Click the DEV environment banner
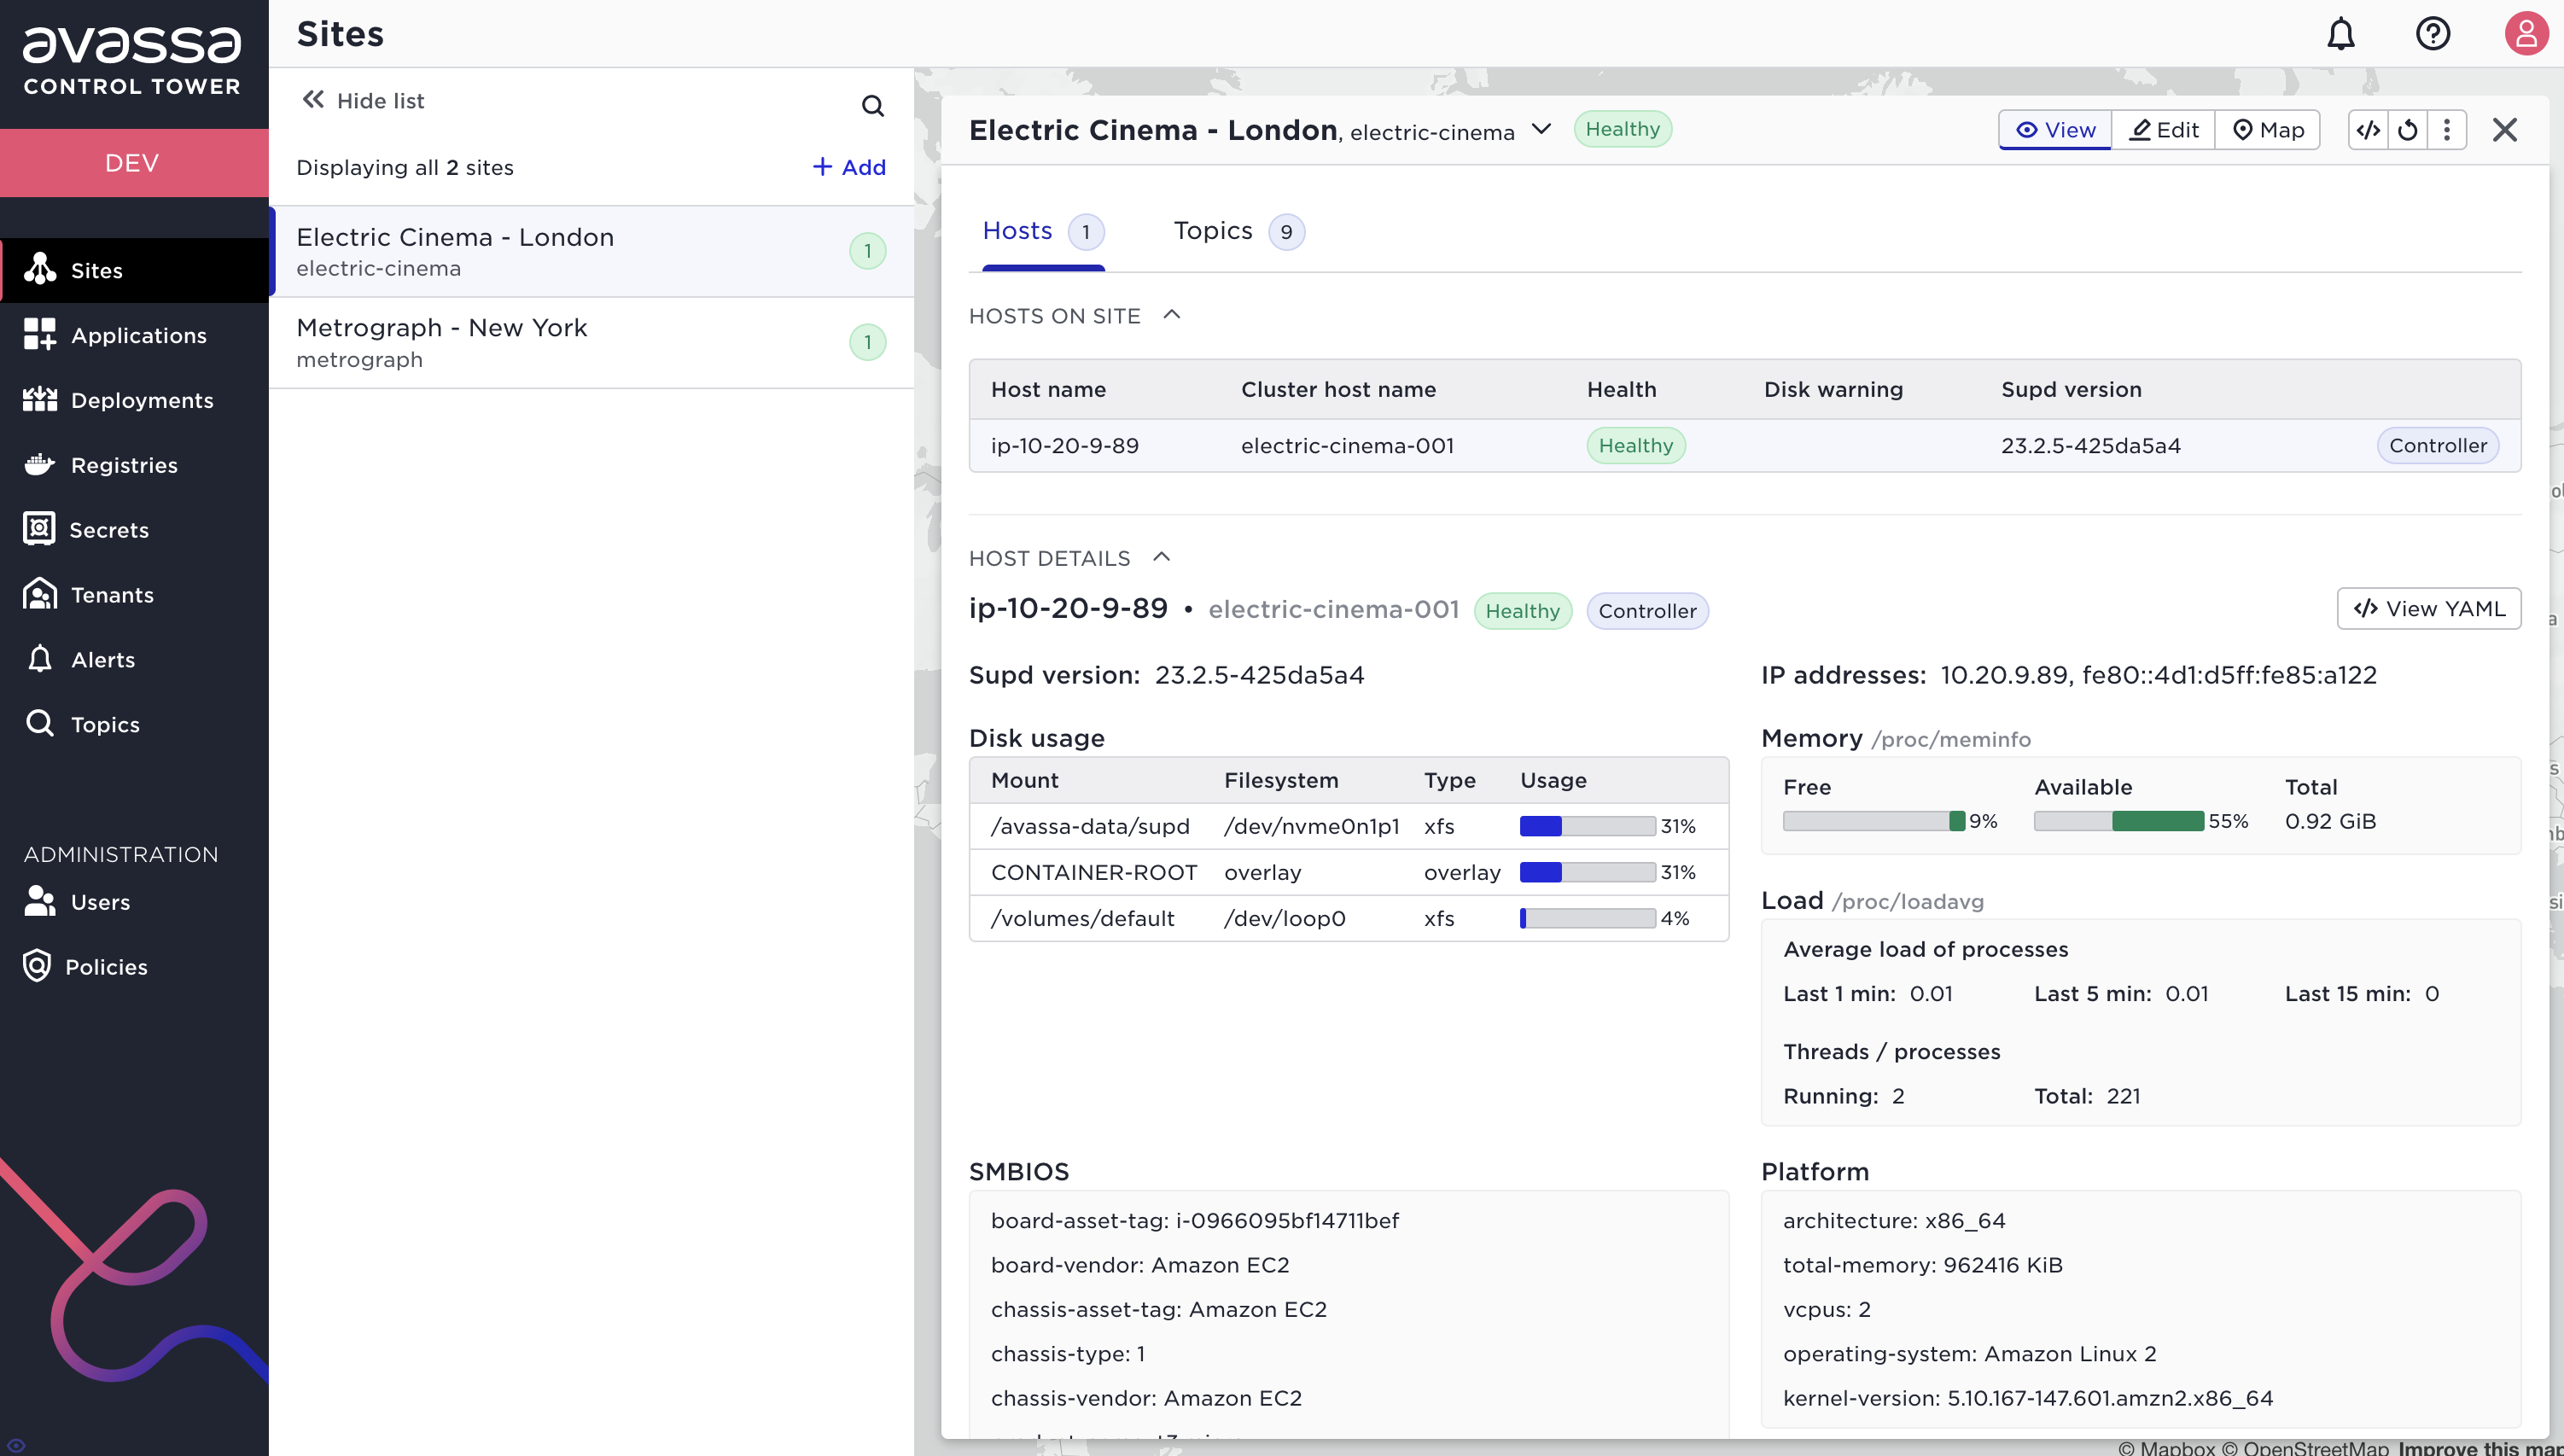Image resolution: width=2564 pixels, height=1456 pixels. tap(134, 163)
